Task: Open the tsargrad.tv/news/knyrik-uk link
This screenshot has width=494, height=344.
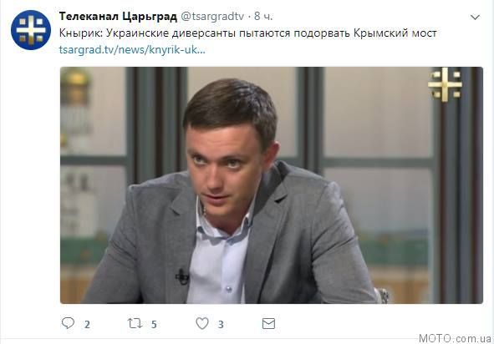Action: (132, 50)
